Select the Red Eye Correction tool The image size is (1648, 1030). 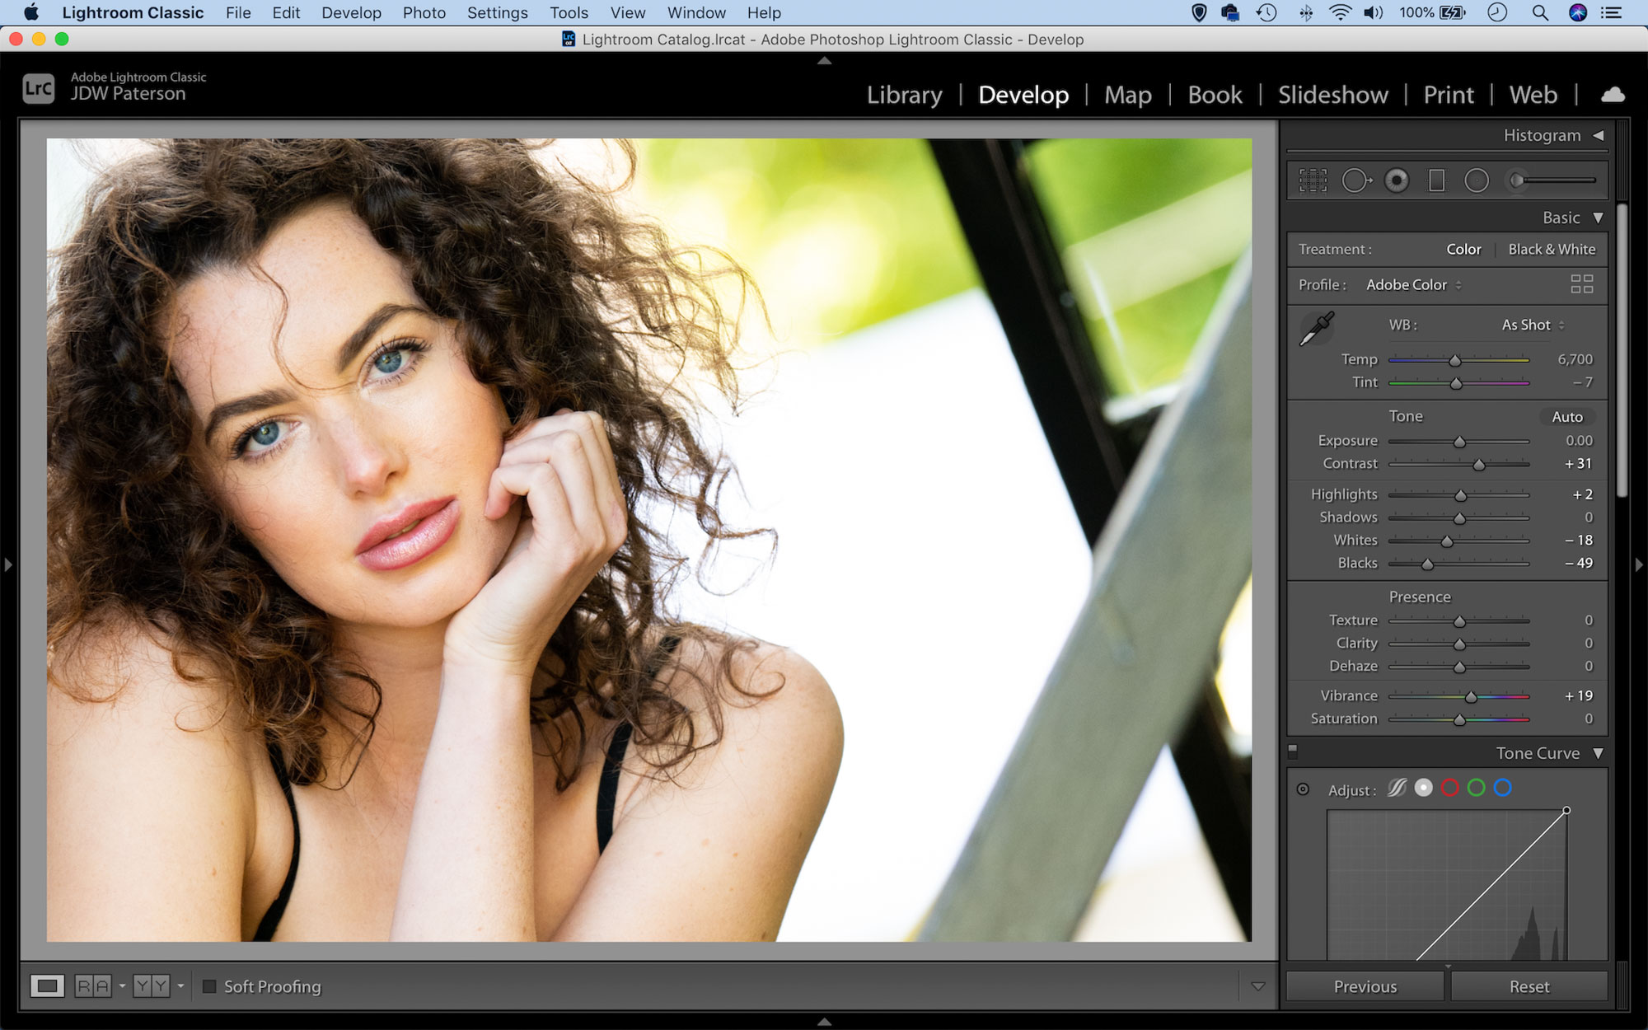1398,180
